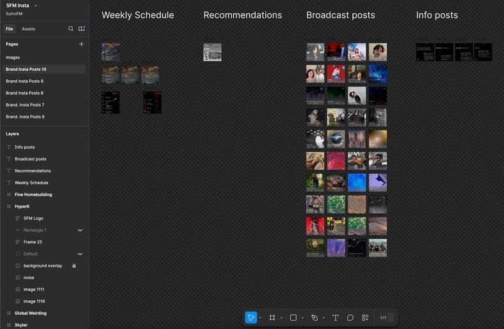504x329 pixels.
Task: Select the Pen tool
Action: click(x=314, y=318)
